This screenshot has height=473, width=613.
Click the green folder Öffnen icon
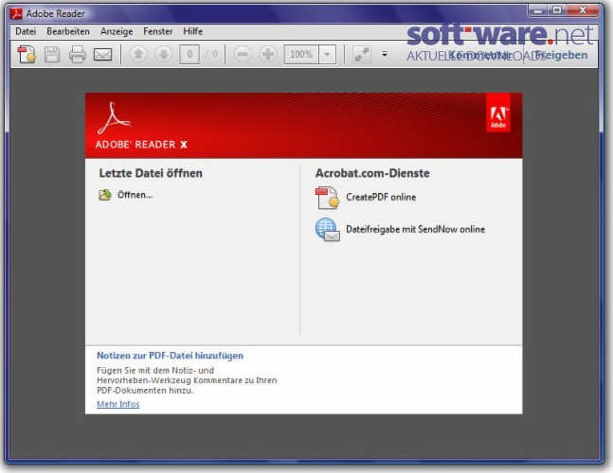tap(105, 195)
